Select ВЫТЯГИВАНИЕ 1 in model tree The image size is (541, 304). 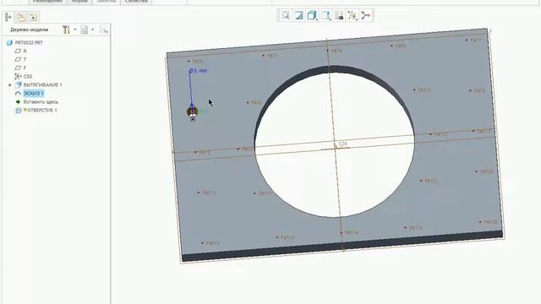coord(39,84)
